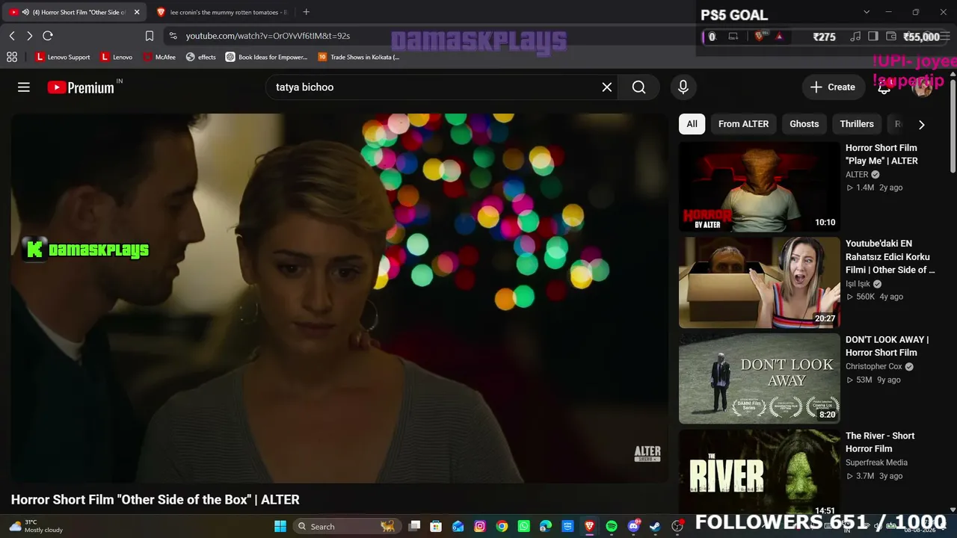Screen dimensions: 957x538
Task: Open the Create menu
Action: pyautogui.click(x=833, y=87)
